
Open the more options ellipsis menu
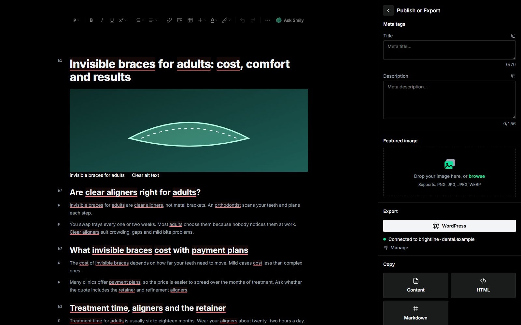[268, 20]
